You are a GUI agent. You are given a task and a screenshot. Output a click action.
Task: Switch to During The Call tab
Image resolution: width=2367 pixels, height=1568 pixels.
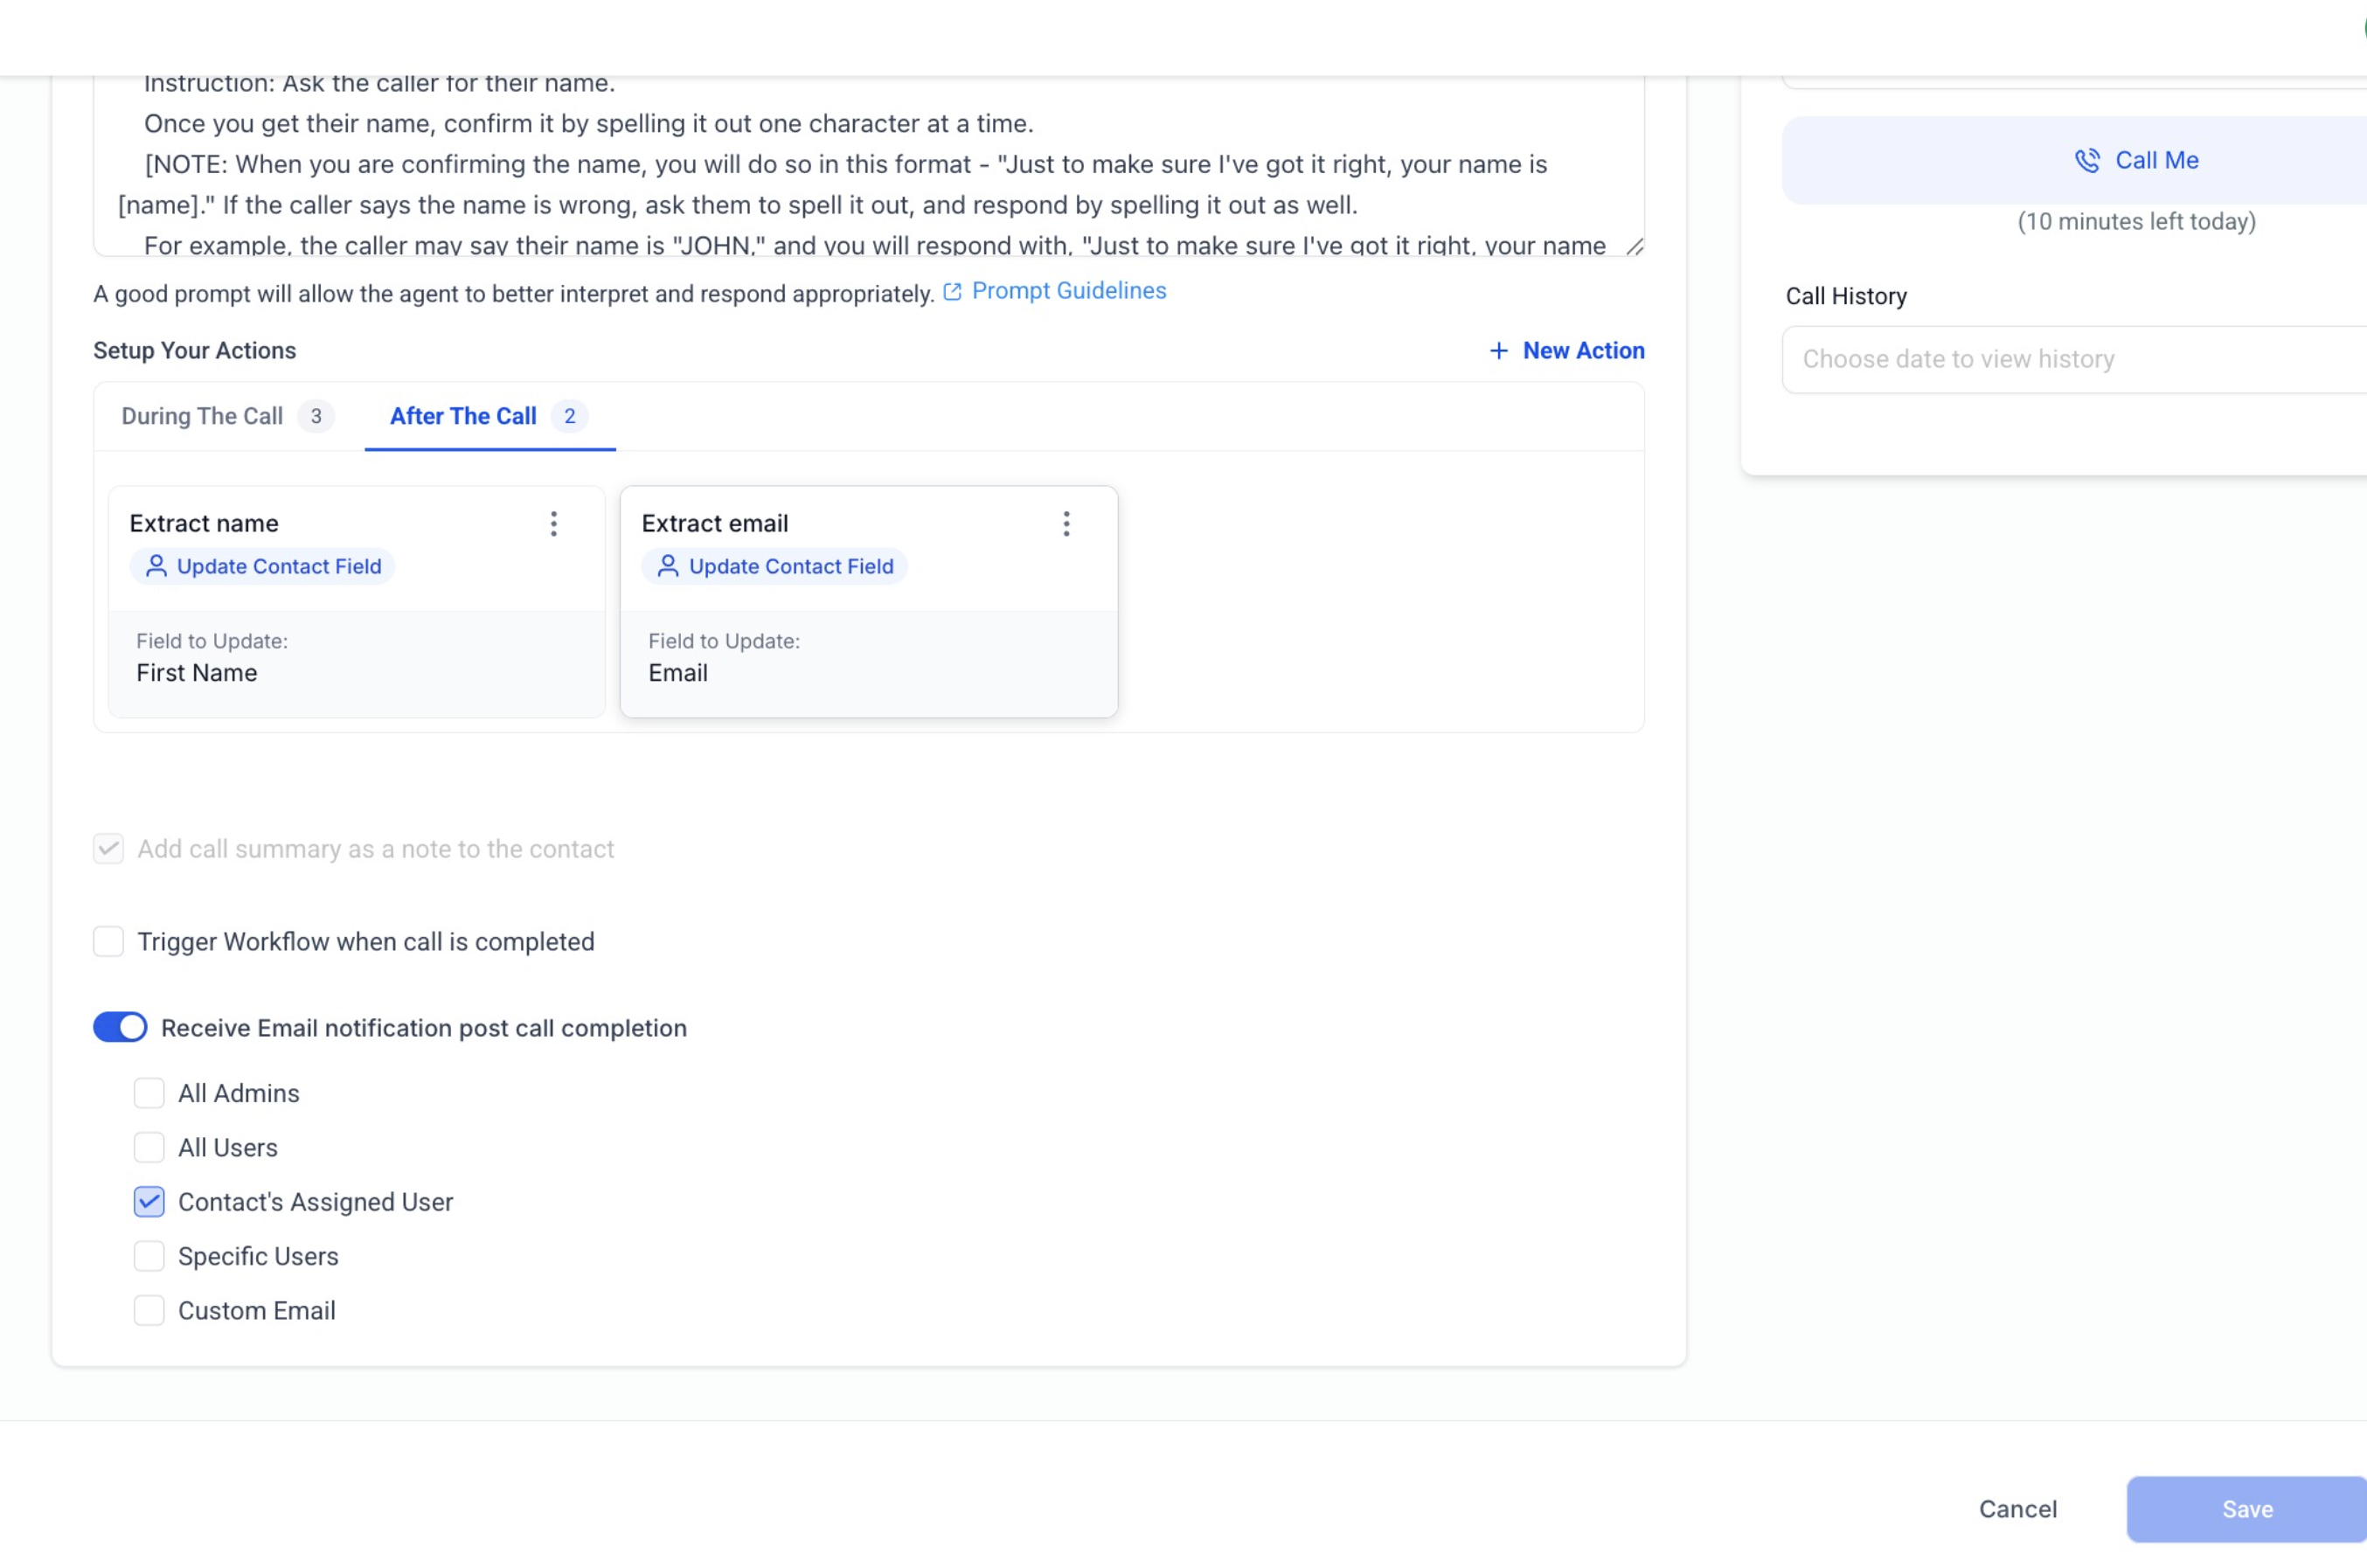pos(227,416)
